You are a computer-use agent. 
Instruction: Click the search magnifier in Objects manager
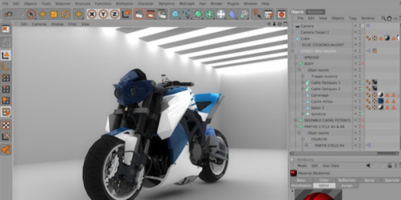tap(383, 18)
